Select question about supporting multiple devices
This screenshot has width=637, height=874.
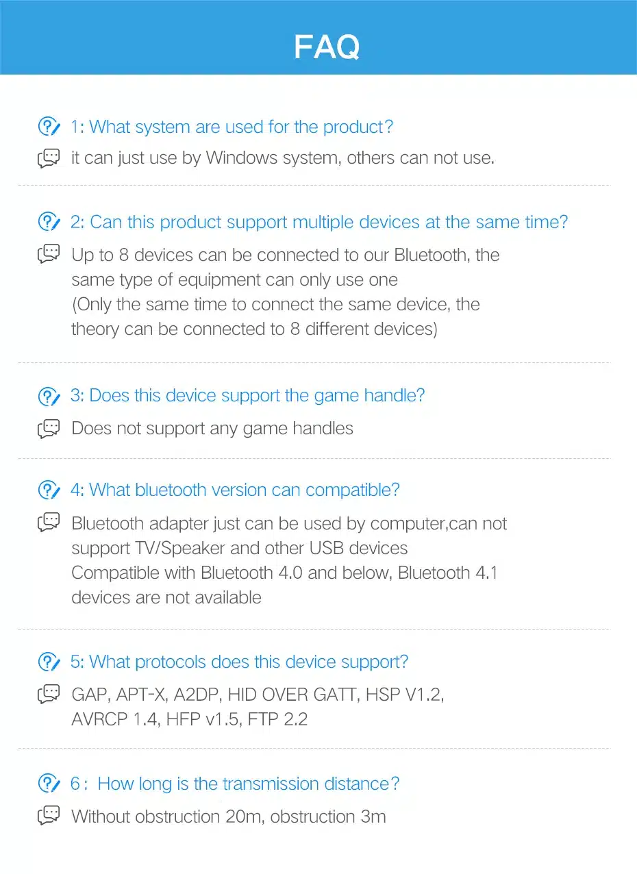tap(319, 222)
